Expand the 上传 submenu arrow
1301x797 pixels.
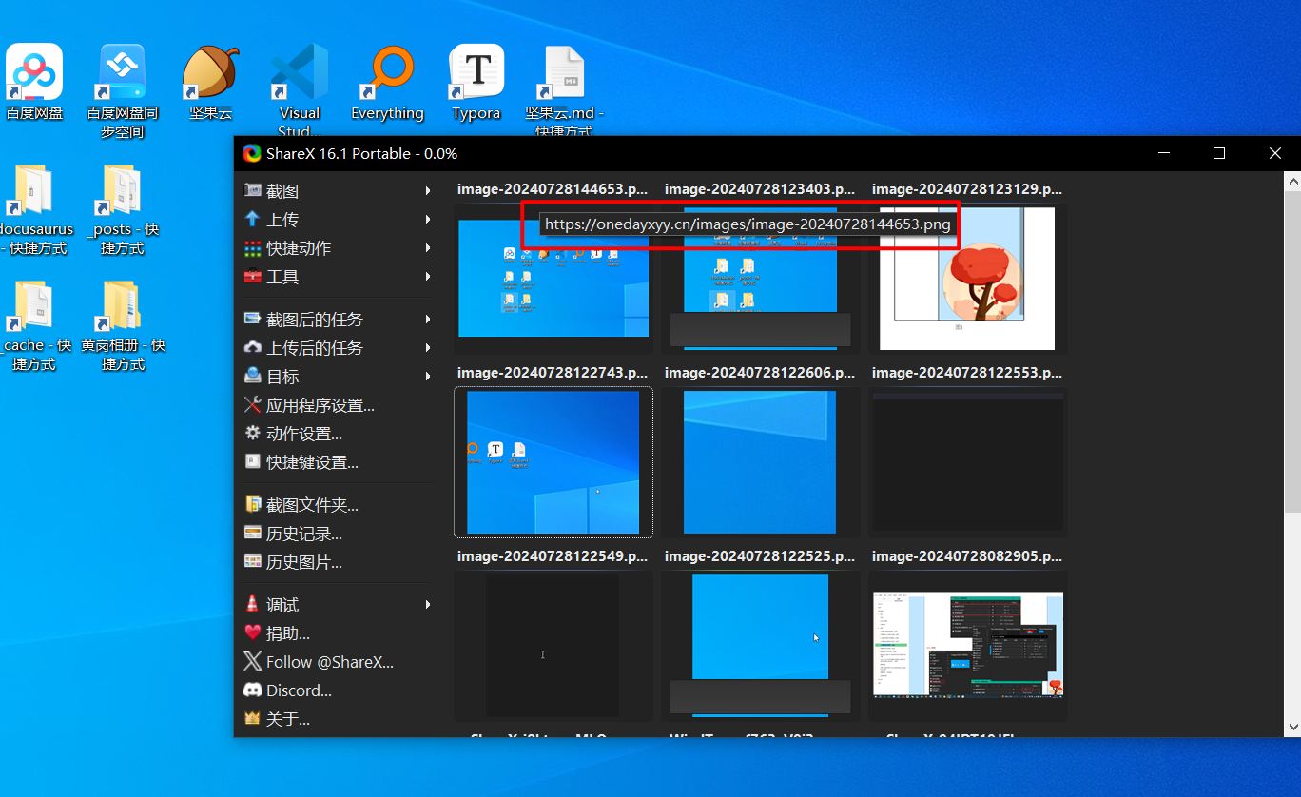[429, 220]
